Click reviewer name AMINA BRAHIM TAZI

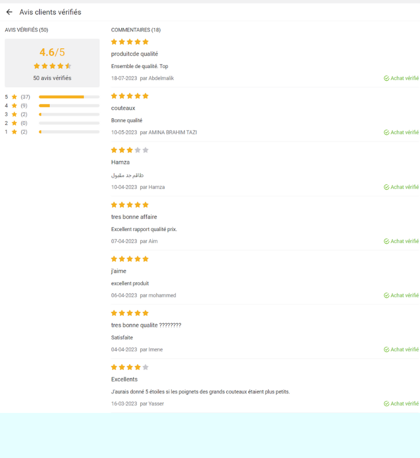click(173, 133)
